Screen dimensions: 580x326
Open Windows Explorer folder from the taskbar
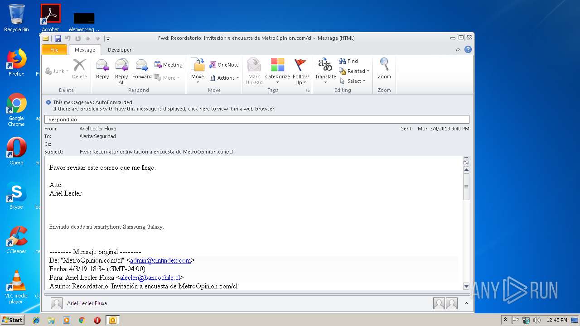pyautogui.click(x=51, y=320)
